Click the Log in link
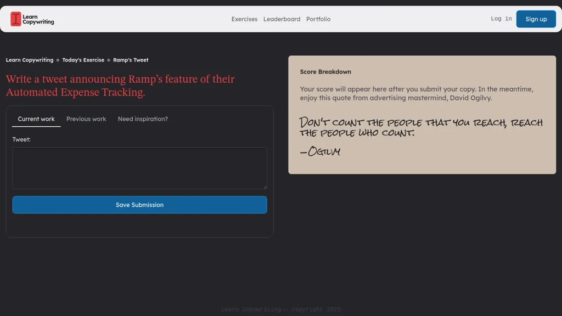The height and width of the screenshot is (316, 562). (500, 18)
